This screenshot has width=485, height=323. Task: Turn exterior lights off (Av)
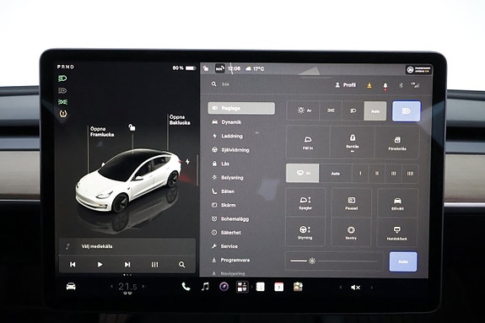click(x=304, y=110)
